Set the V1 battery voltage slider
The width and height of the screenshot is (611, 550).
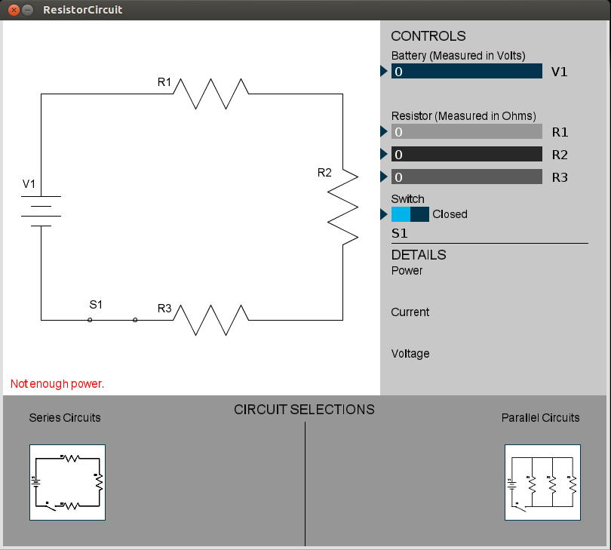(466, 71)
